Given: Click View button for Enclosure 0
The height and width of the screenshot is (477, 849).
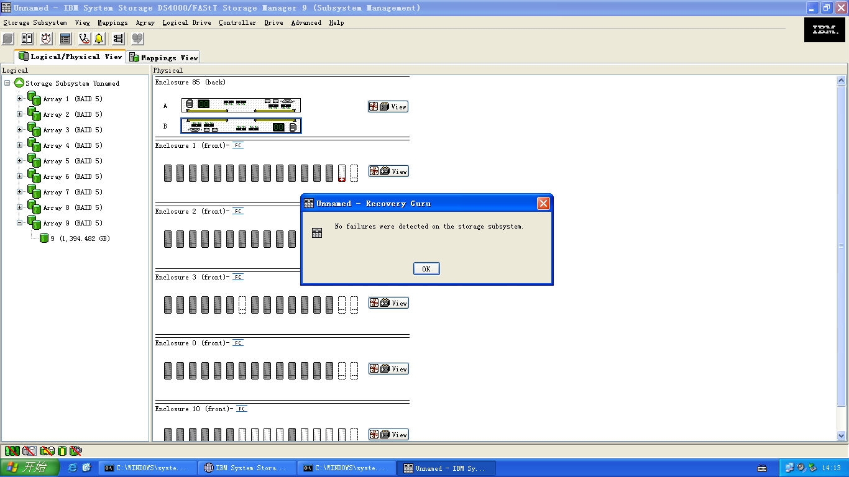Looking at the screenshot, I should pyautogui.click(x=388, y=369).
